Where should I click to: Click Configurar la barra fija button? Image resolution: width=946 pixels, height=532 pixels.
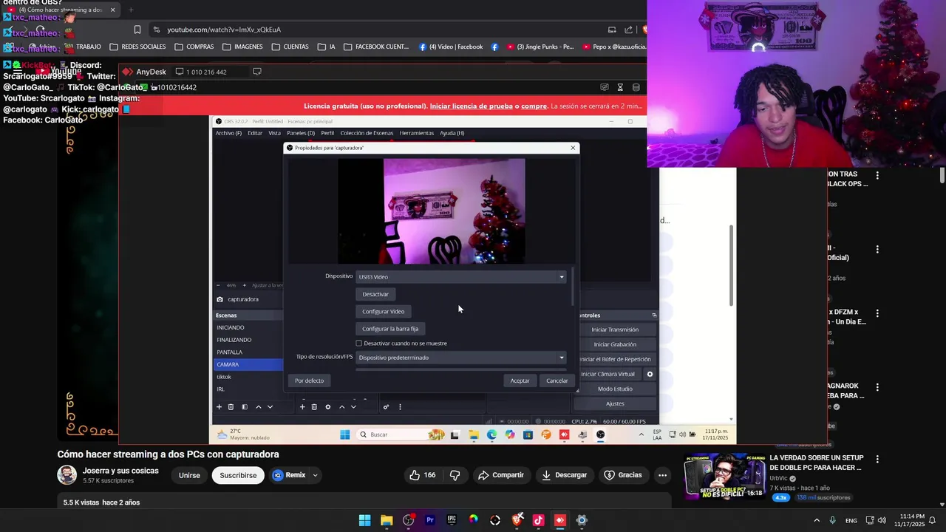pos(390,329)
